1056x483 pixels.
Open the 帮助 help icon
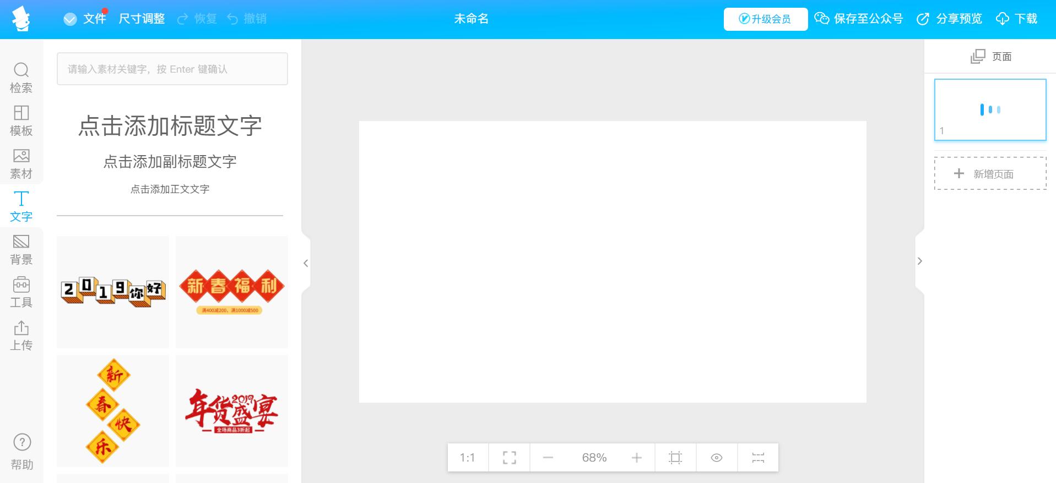click(x=22, y=452)
